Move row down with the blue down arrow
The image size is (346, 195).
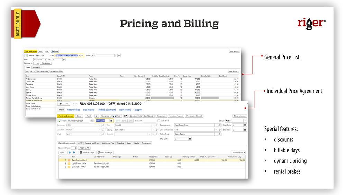(x=74, y=152)
